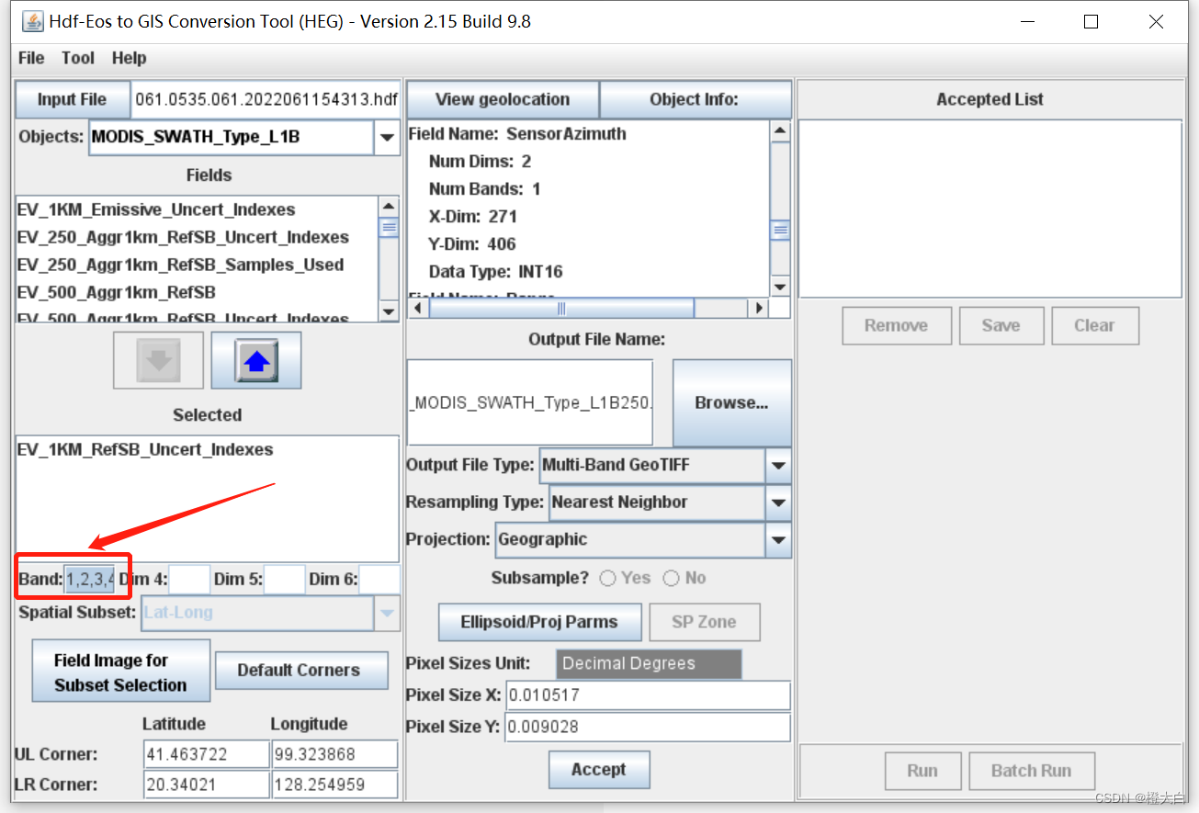Click the Dim 4 input field

[189, 579]
